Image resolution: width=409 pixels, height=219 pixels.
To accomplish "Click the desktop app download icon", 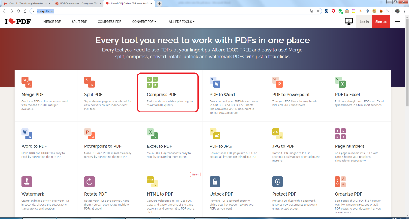I will click(348, 21).
